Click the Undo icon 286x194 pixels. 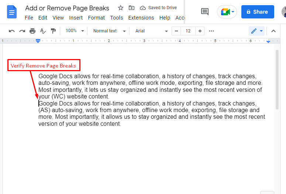point(12,31)
